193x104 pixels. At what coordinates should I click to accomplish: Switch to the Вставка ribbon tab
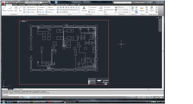tap(15, 5)
